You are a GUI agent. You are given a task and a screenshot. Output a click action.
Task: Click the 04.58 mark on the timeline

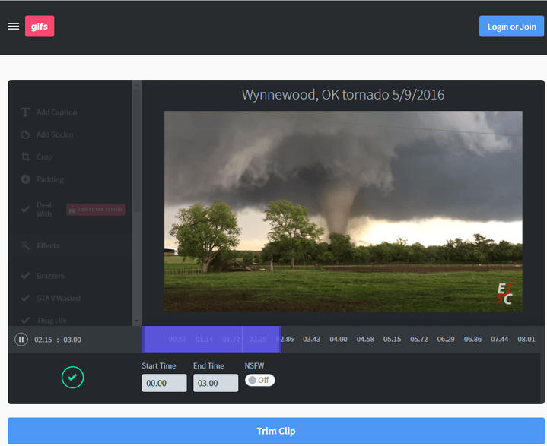365,340
